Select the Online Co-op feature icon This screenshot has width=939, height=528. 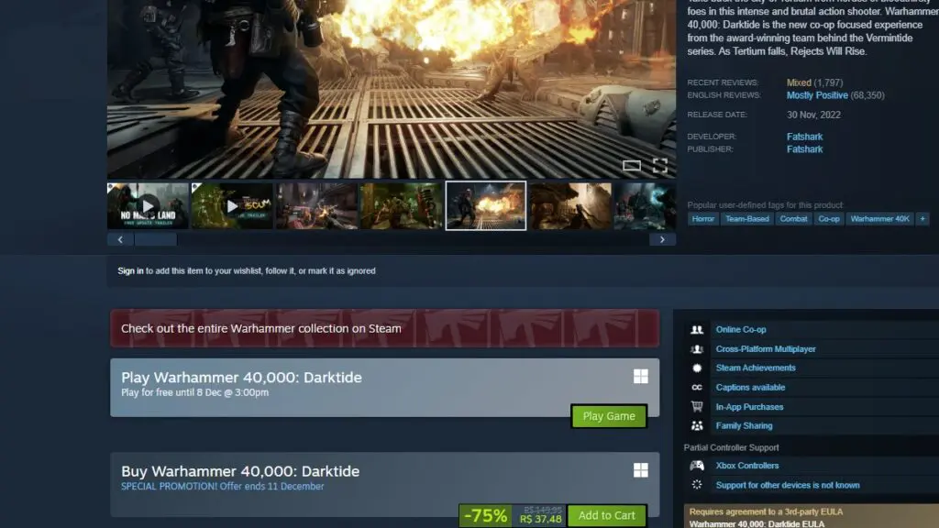tap(695, 329)
